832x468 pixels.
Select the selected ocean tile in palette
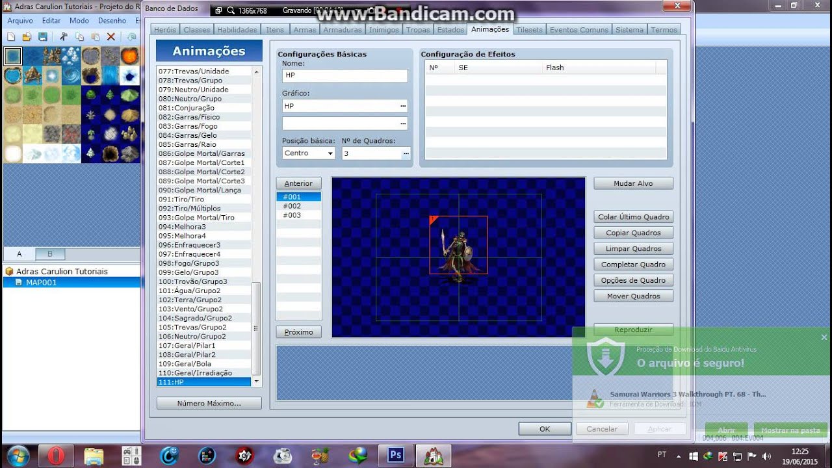point(13,56)
